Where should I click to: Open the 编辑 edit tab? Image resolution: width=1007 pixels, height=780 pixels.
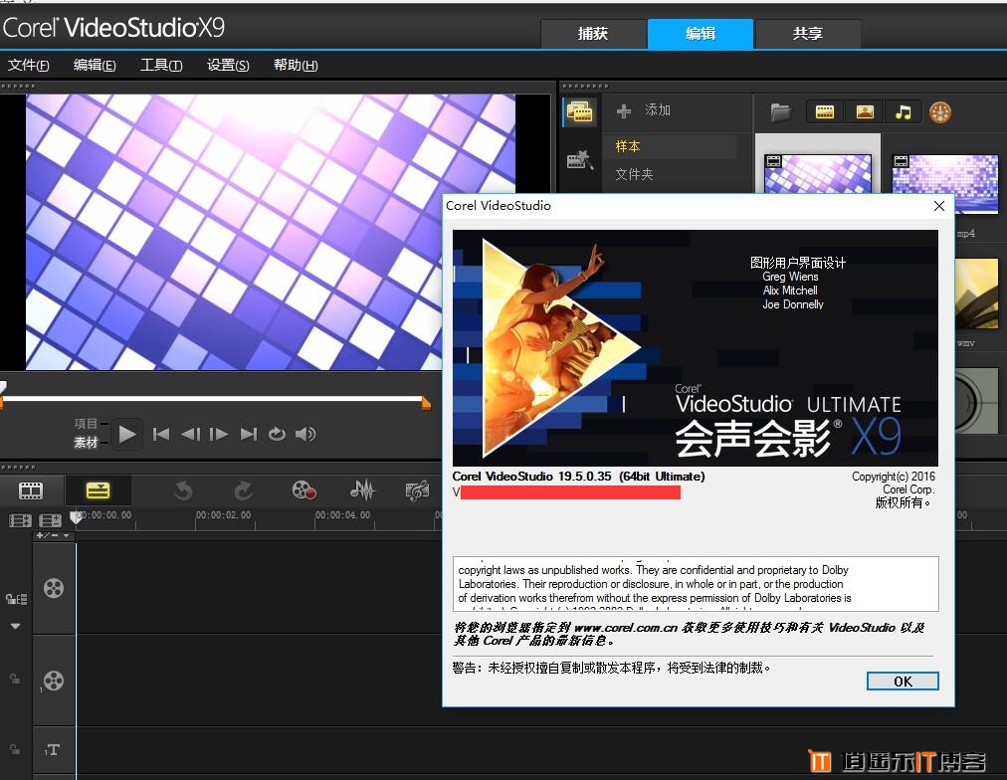point(700,34)
